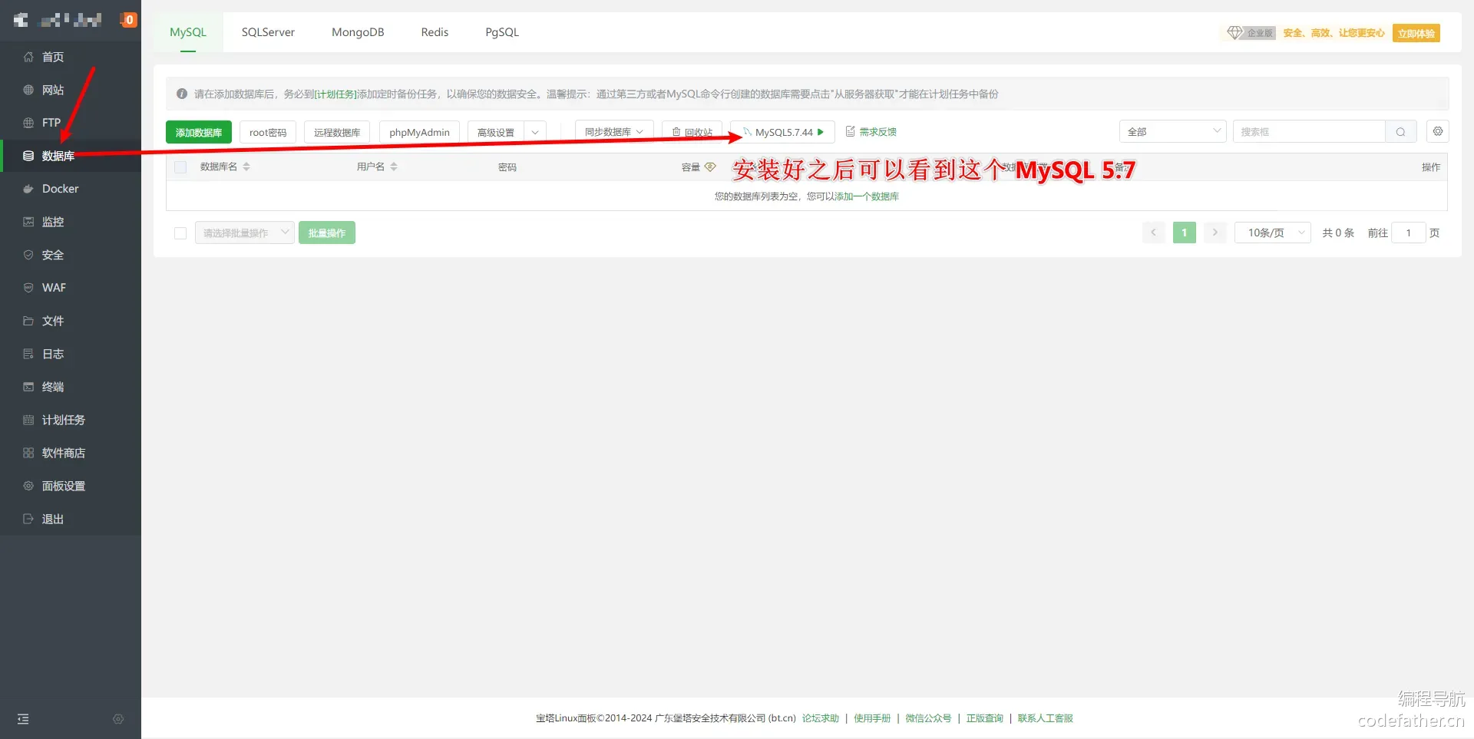
Task: Click the green 添加数据库 button
Action: [198, 132]
